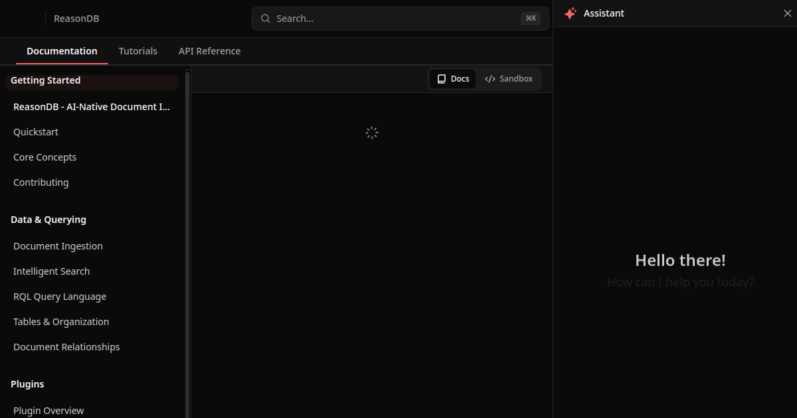Focus the Search input field
Image resolution: width=797 pixels, height=418 pixels.
click(x=400, y=19)
